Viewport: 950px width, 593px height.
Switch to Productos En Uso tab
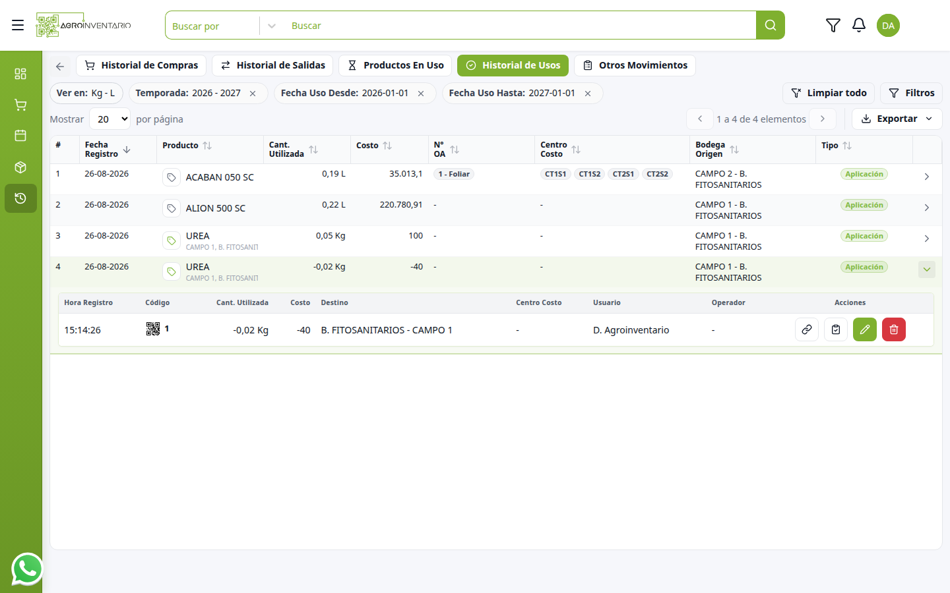pos(395,65)
